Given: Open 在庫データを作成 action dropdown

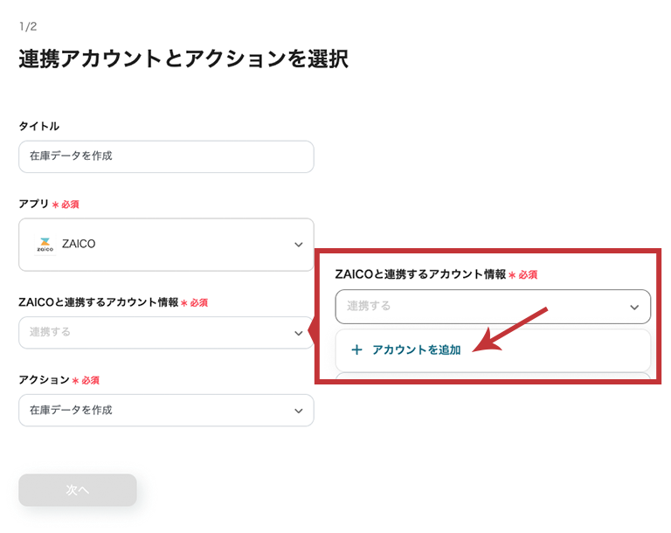Looking at the screenshot, I should pos(166,410).
